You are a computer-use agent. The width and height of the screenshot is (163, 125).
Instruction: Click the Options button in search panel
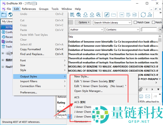83,22
